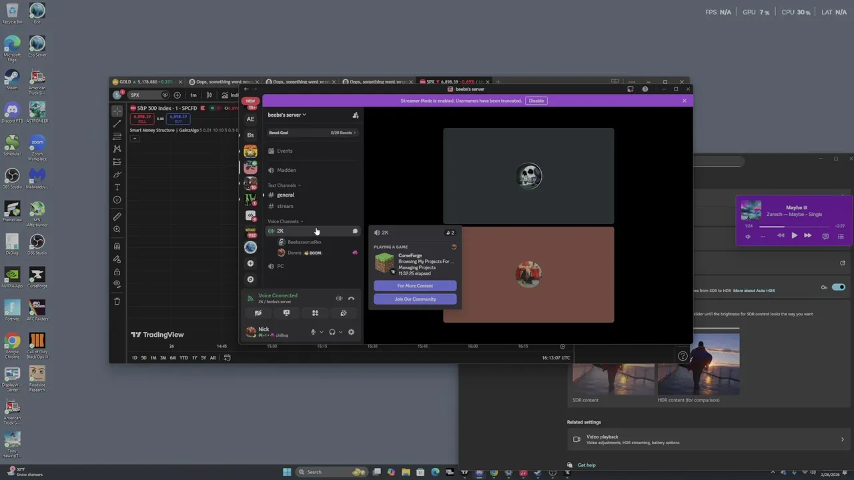Select the text tool in TradingView sidebar
Viewport: 854px width, 480px height.
click(x=117, y=187)
